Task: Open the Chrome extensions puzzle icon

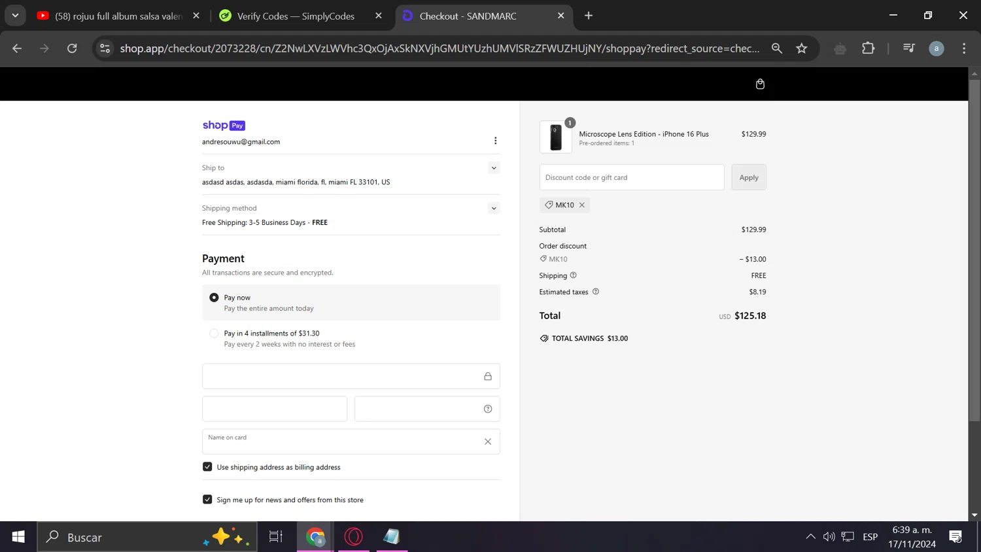Action: click(868, 48)
